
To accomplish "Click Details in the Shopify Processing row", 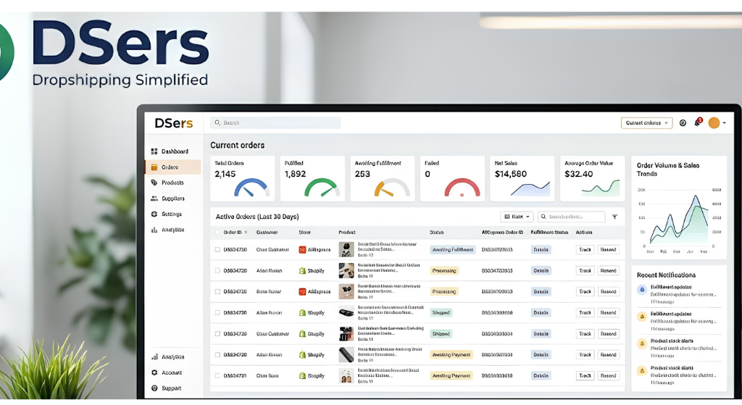I will 541,271.
